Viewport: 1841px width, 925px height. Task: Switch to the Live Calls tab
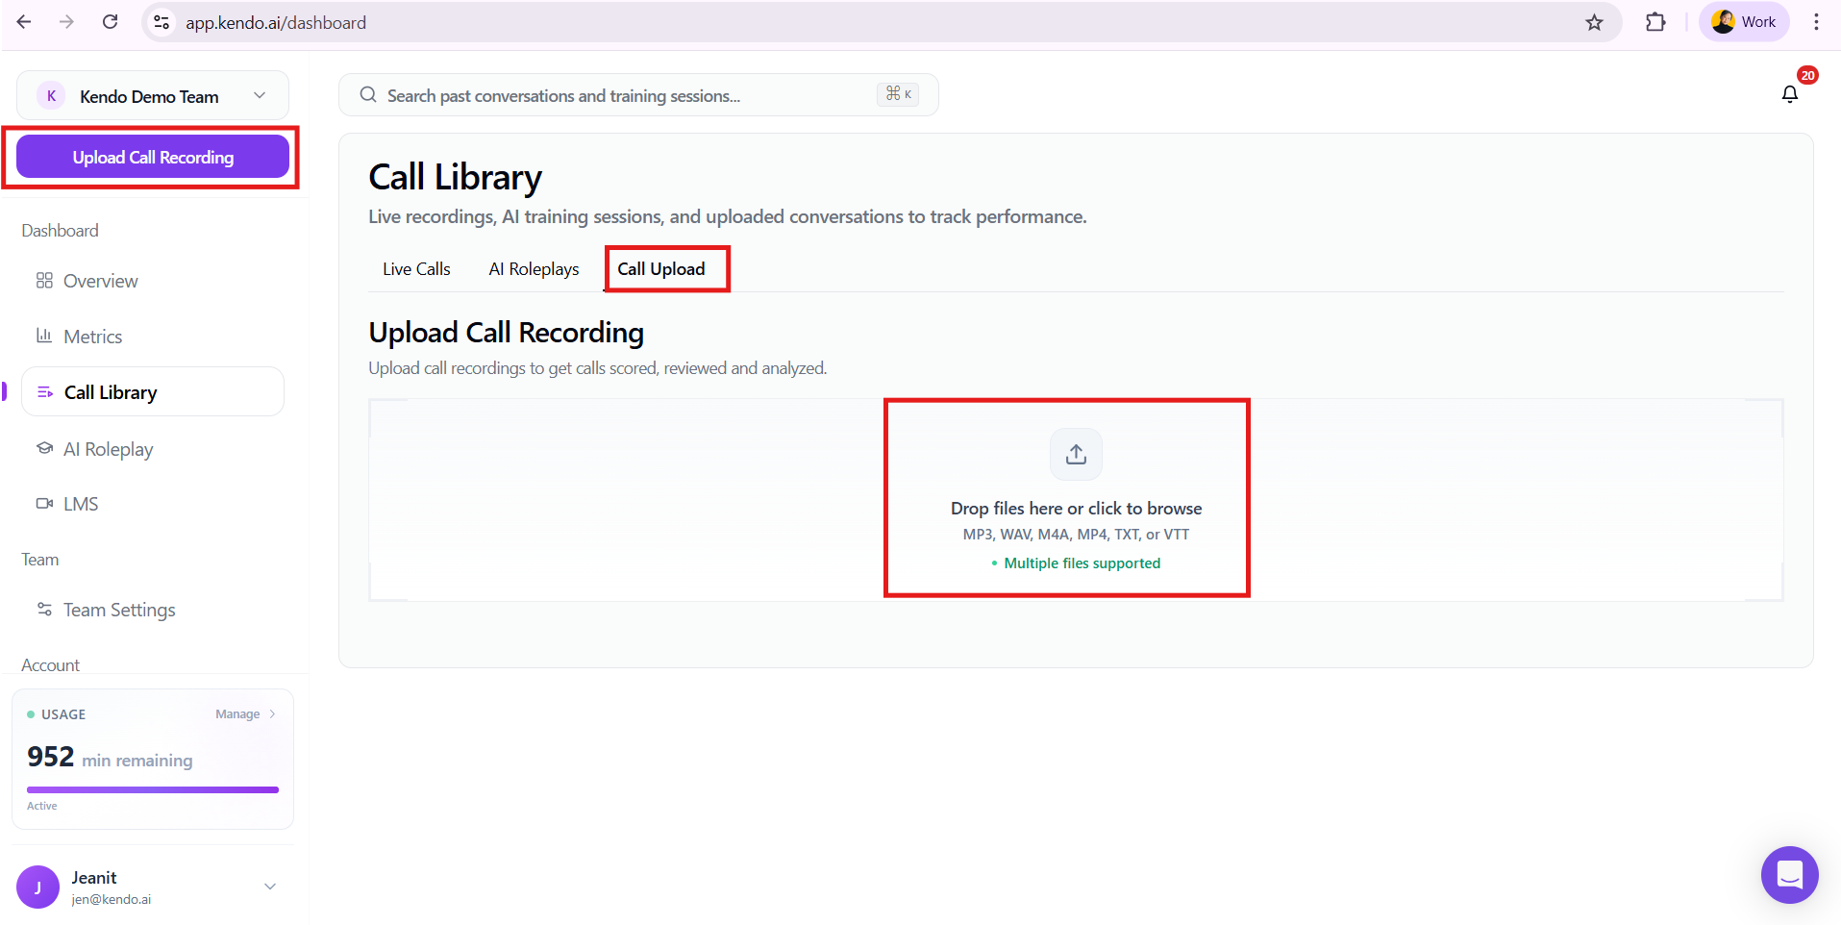pos(416,269)
